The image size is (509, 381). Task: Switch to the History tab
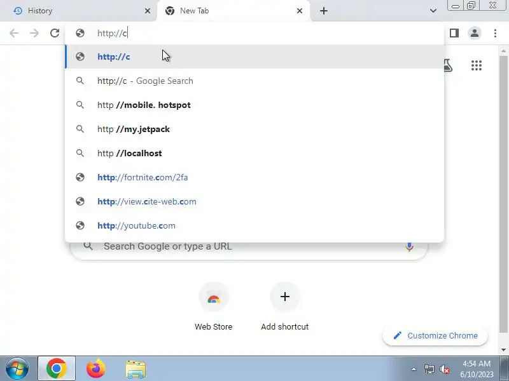(78, 11)
